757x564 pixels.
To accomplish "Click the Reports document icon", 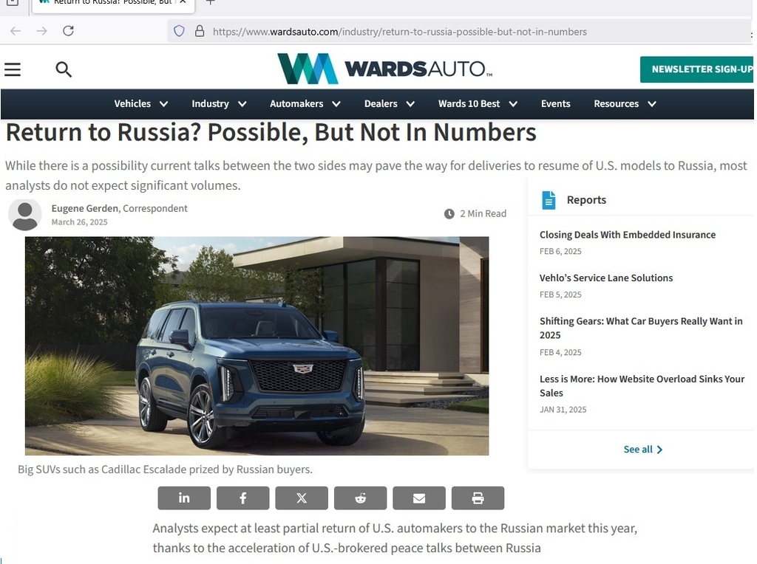I will click(x=549, y=200).
